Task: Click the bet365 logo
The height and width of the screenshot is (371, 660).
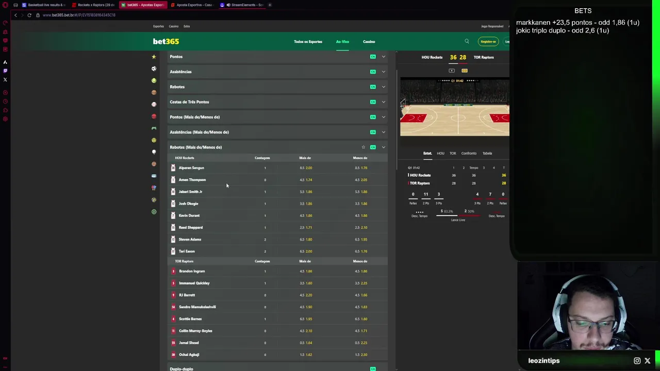Action: pos(166,41)
